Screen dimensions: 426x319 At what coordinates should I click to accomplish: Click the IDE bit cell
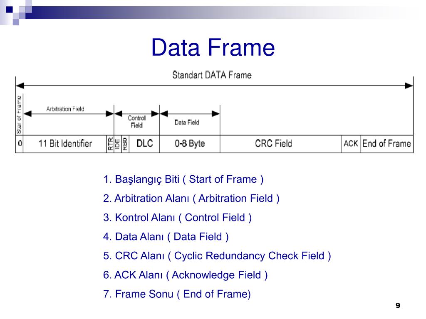click(x=117, y=143)
